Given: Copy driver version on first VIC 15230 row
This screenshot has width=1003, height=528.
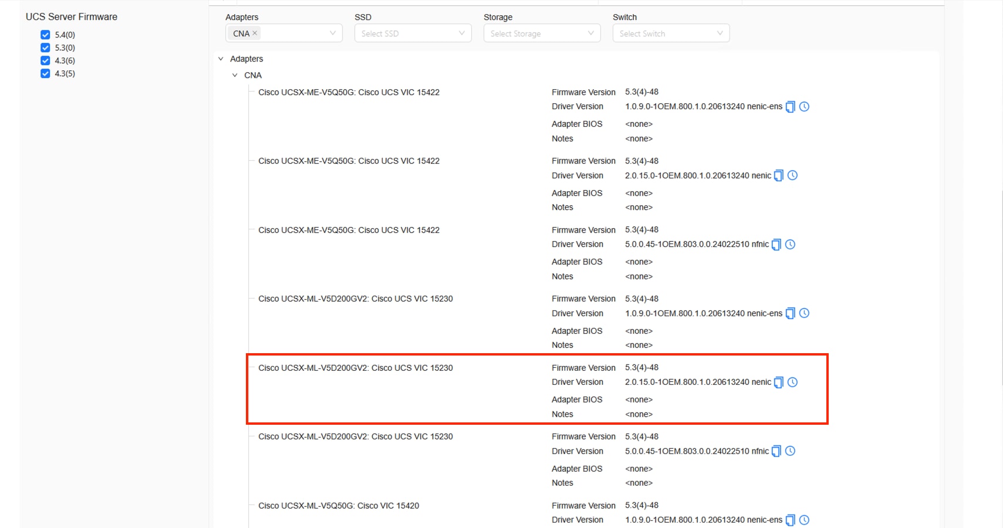Looking at the screenshot, I should [789, 313].
